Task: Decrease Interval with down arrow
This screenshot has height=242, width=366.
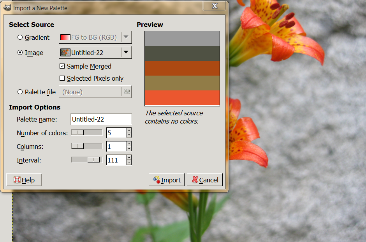Action: coord(129,163)
